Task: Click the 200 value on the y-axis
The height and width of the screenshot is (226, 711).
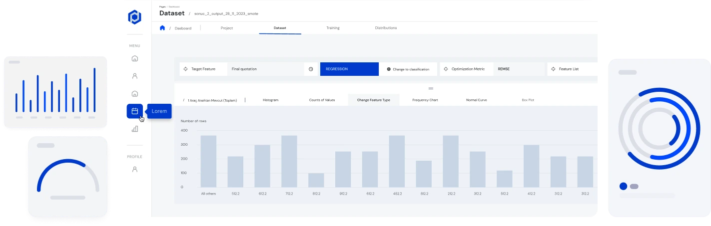Action: 184,159
